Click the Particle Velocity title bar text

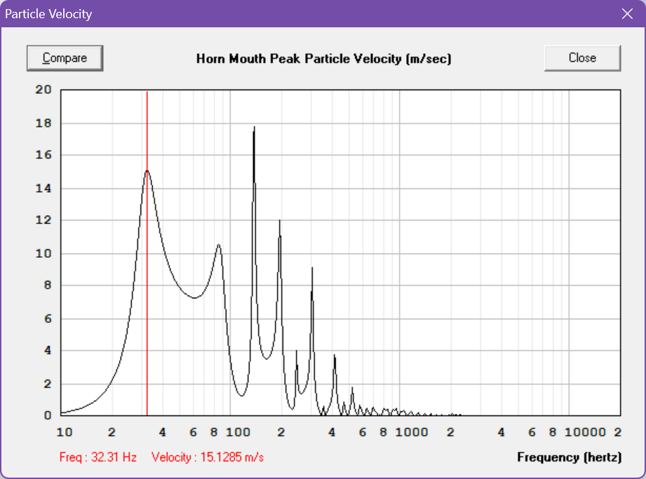pyautogui.click(x=48, y=14)
